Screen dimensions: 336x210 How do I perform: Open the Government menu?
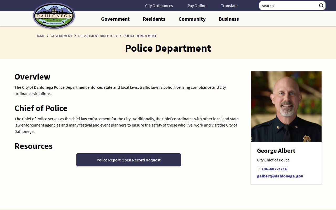coord(115,19)
